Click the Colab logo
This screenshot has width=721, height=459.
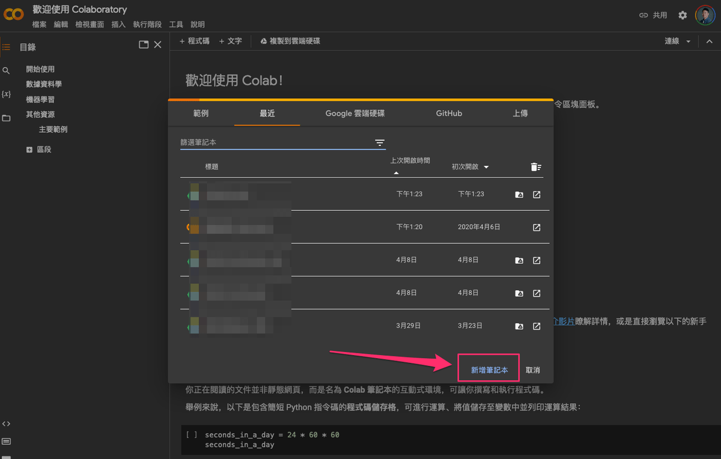click(x=13, y=15)
